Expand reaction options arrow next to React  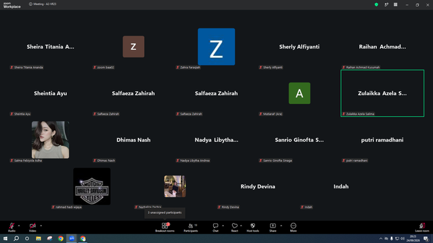(241, 225)
